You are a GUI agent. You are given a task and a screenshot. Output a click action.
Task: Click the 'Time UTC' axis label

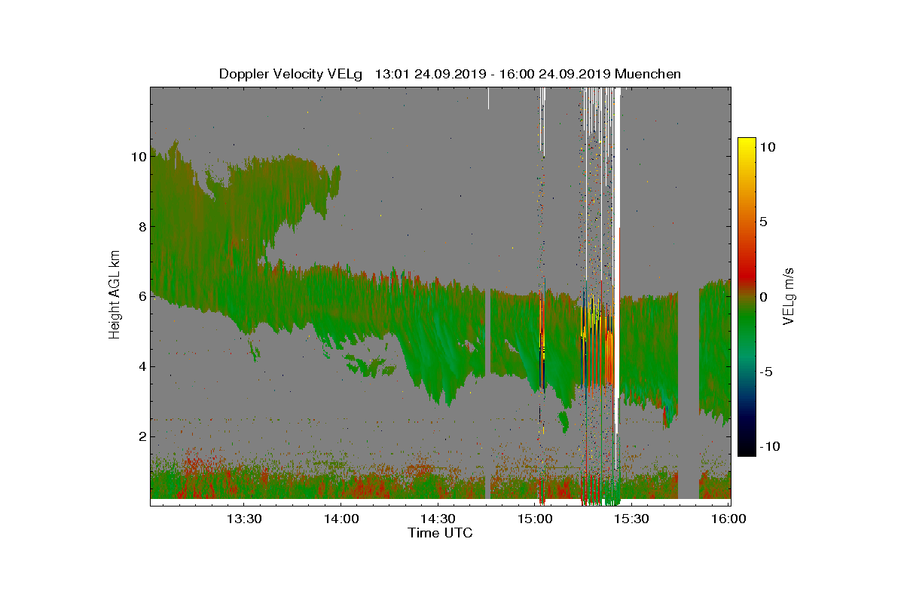[441, 533]
